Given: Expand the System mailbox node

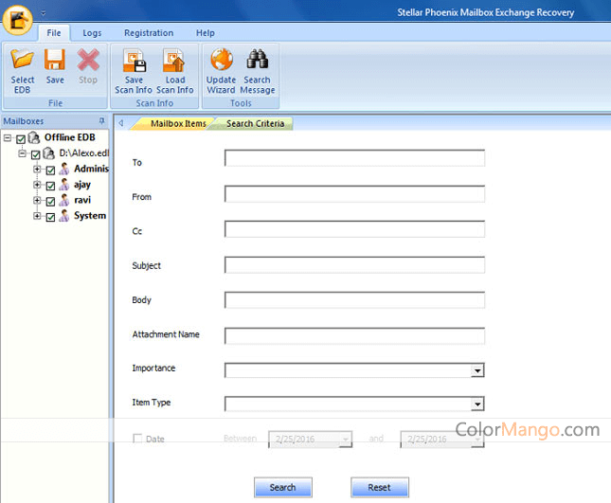Looking at the screenshot, I should pos(37,216).
